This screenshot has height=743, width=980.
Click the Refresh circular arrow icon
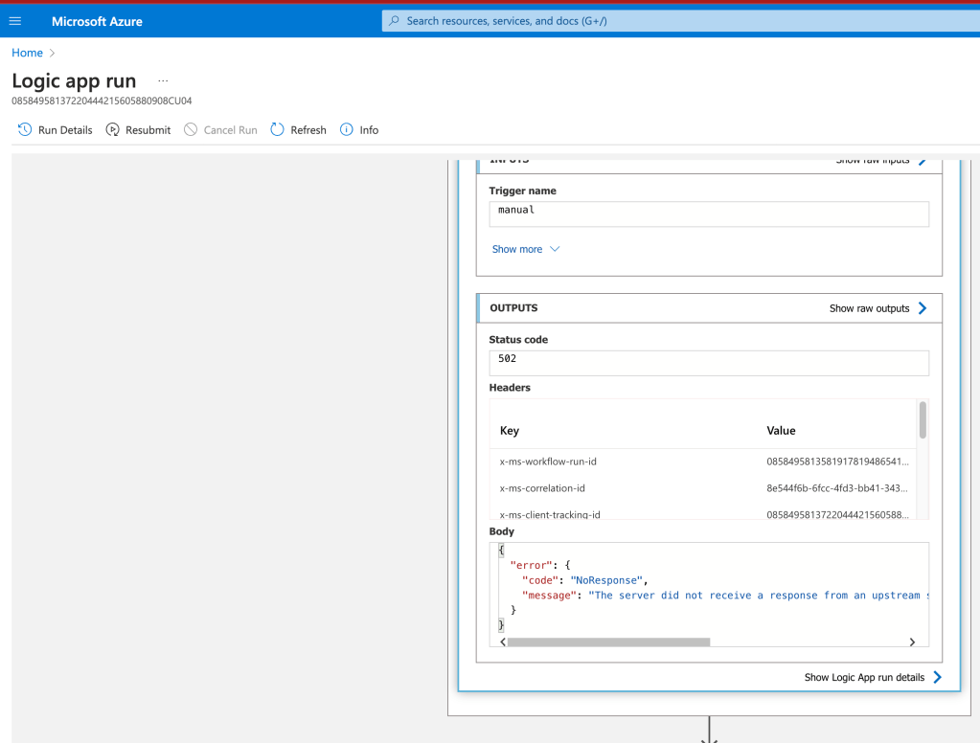(x=277, y=129)
